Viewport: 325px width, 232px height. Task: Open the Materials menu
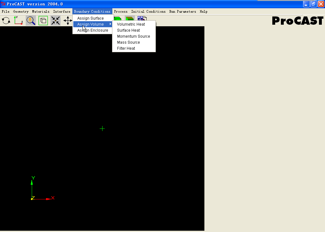(41, 12)
